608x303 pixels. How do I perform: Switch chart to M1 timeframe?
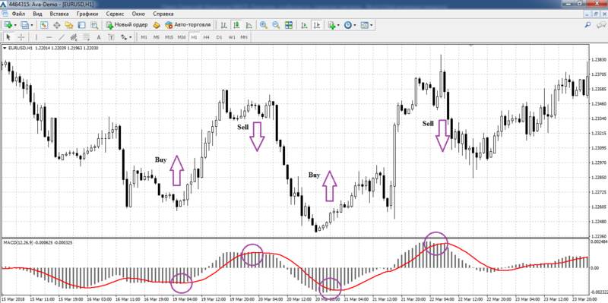(x=144, y=37)
